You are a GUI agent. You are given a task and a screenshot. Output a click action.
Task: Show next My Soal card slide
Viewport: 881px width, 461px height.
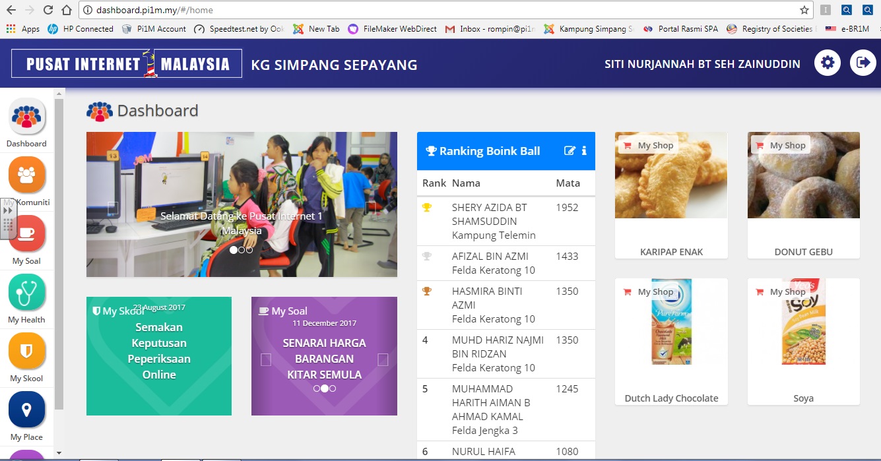click(x=383, y=359)
